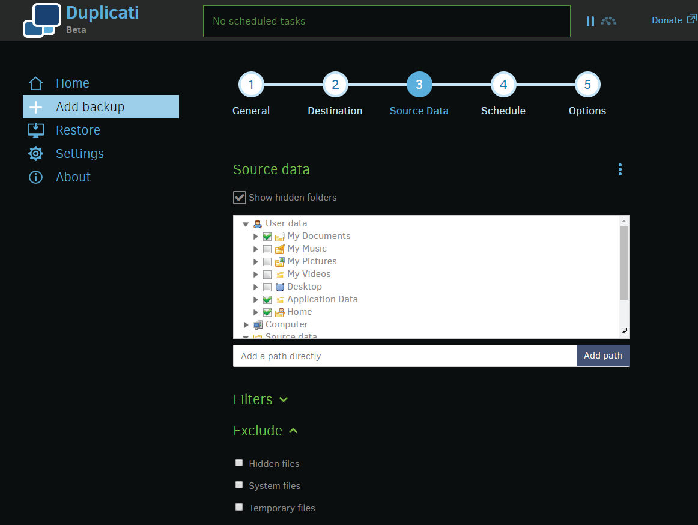Go to step 4 Schedule
698x525 pixels.
click(503, 85)
